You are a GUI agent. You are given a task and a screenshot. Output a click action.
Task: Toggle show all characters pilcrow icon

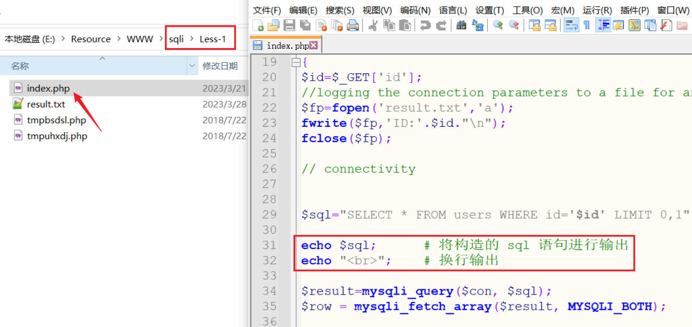tap(587, 25)
